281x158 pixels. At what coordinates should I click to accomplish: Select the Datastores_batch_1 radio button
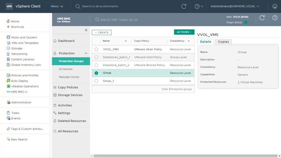pos(97,57)
